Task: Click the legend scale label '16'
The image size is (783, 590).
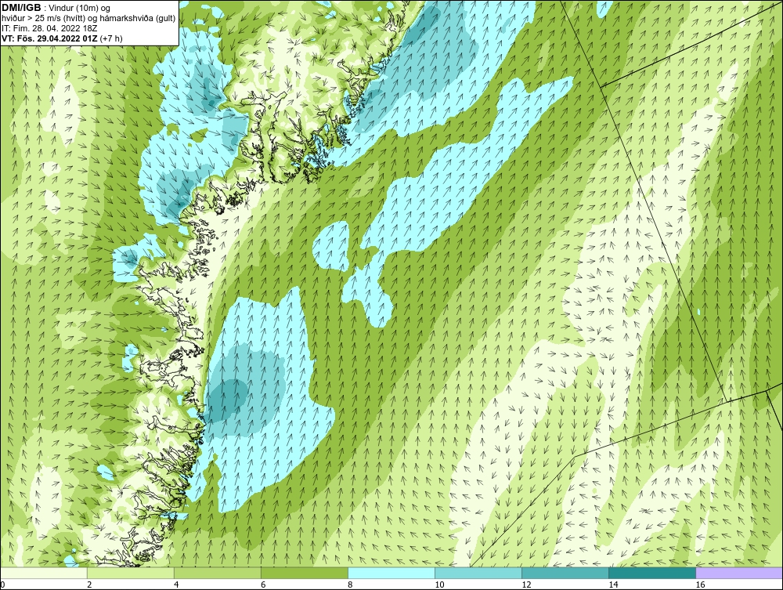Action: coord(699,585)
